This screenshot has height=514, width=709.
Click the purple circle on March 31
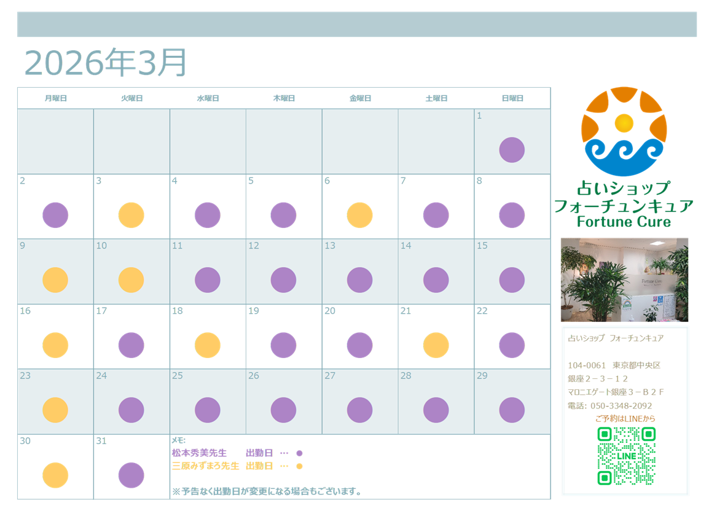131,475
